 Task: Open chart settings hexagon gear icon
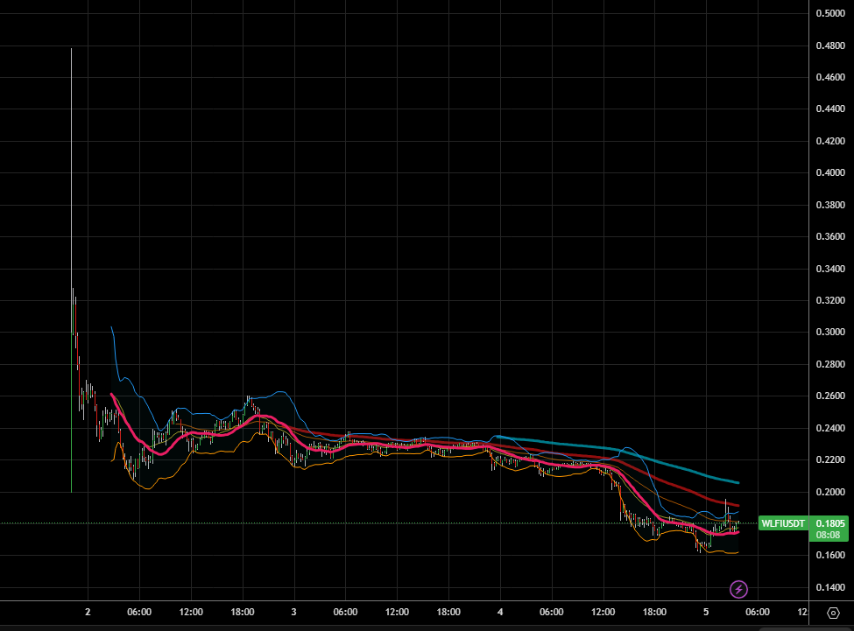(x=833, y=613)
